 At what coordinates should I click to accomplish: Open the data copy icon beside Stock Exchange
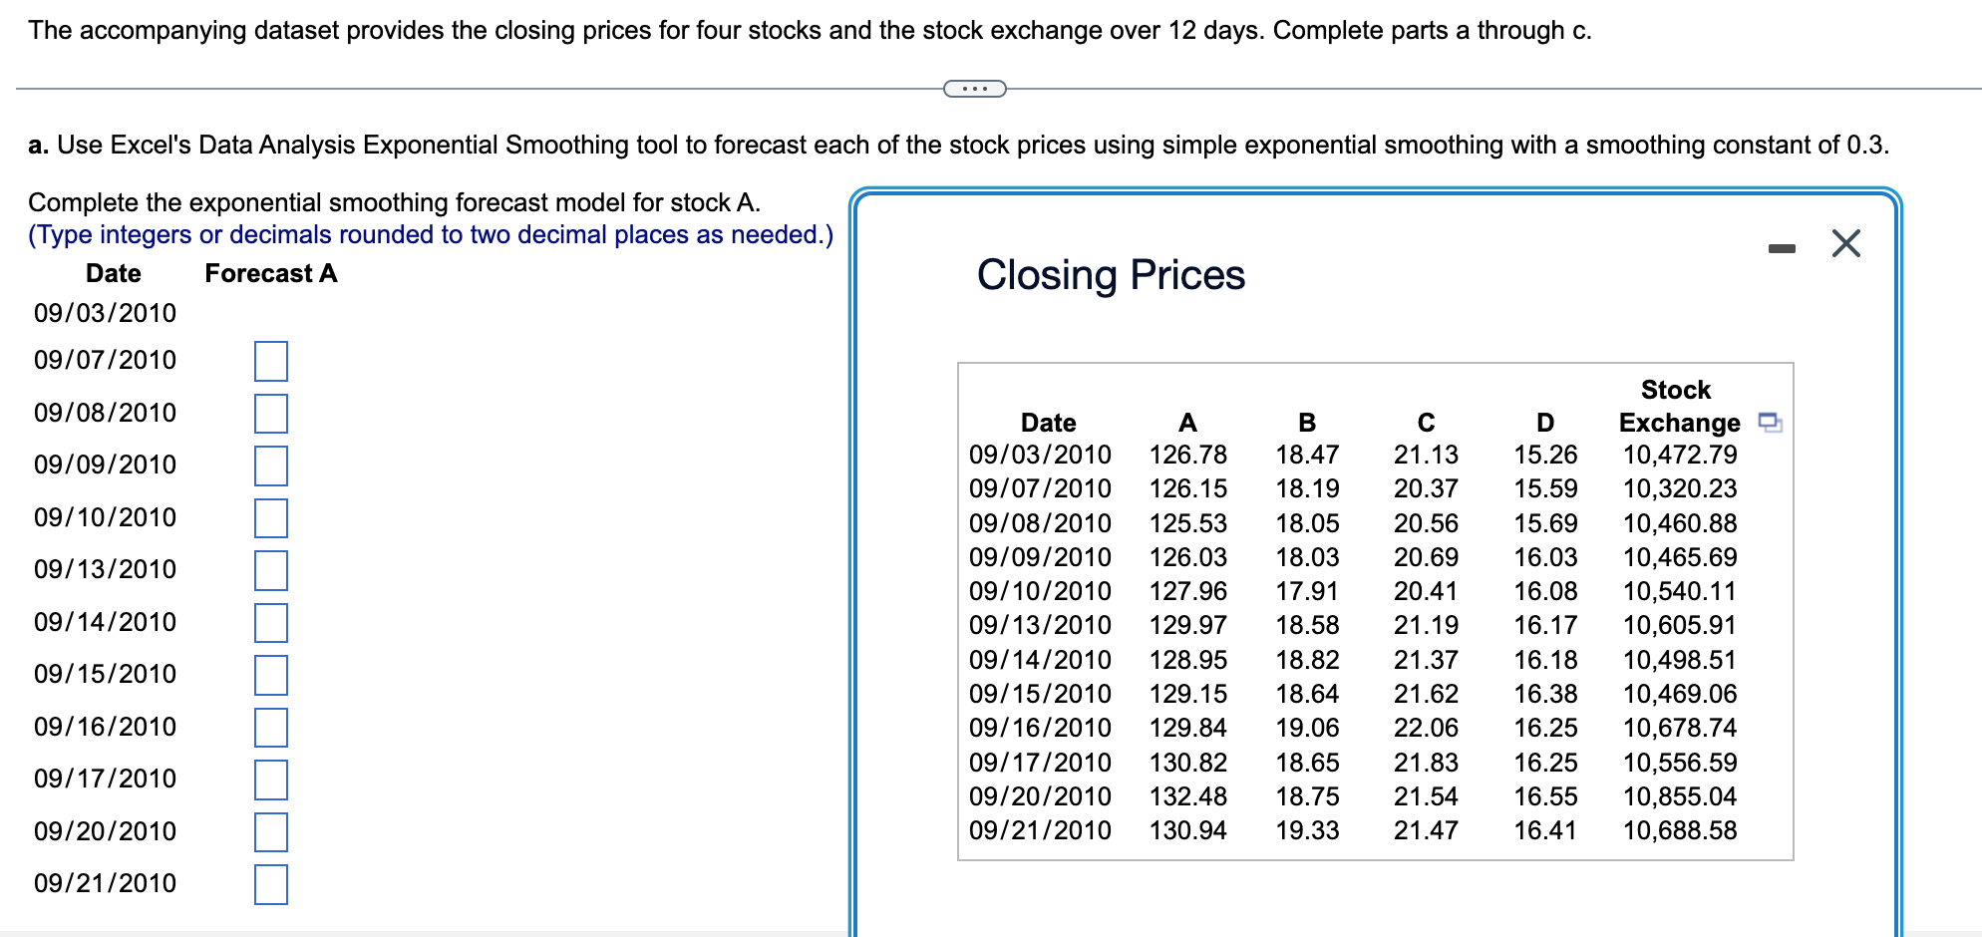1770,423
